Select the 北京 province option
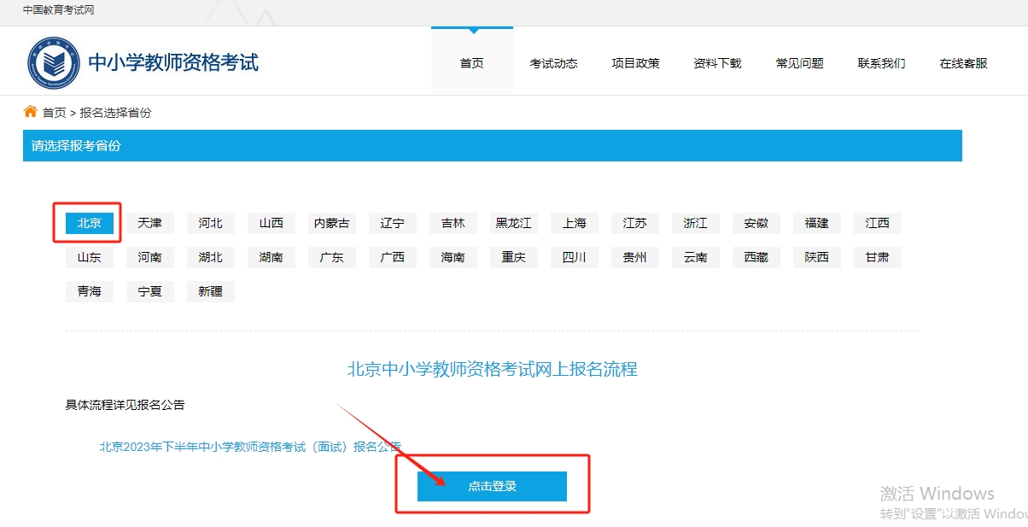1028x527 pixels. click(89, 223)
